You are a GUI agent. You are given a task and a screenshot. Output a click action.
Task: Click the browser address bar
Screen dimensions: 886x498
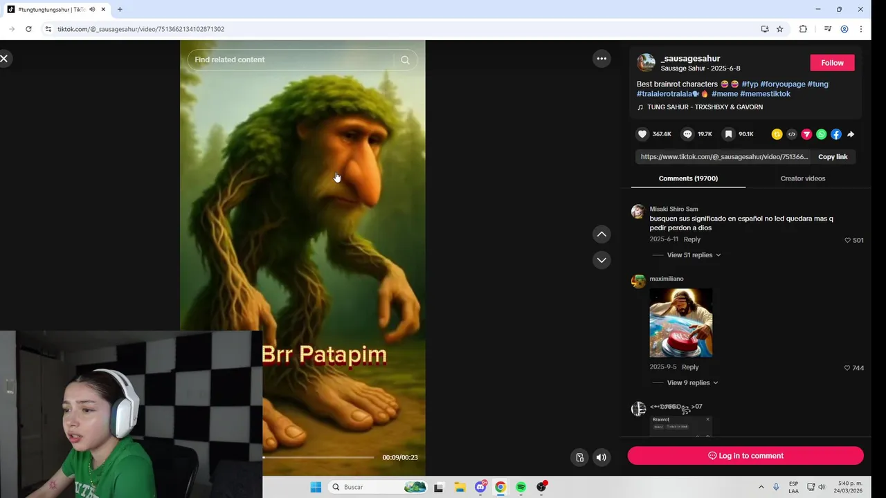click(x=401, y=29)
